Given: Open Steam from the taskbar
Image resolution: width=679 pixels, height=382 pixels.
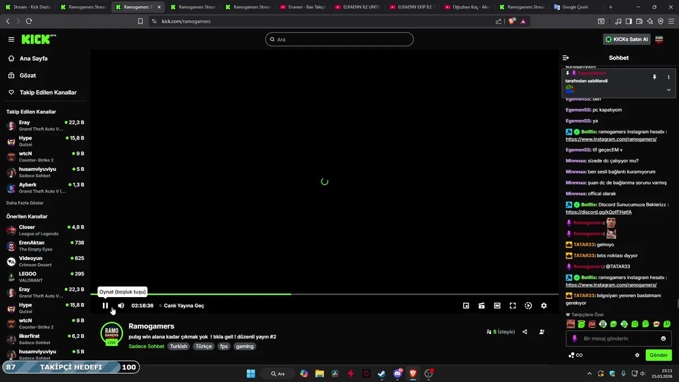Looking at the screenshot, I should (x=382, y=374).
